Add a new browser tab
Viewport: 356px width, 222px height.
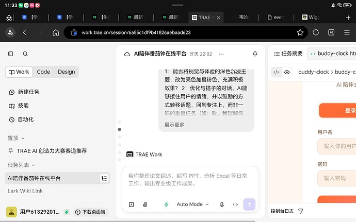pyautogui.click(x=348, y=18)
